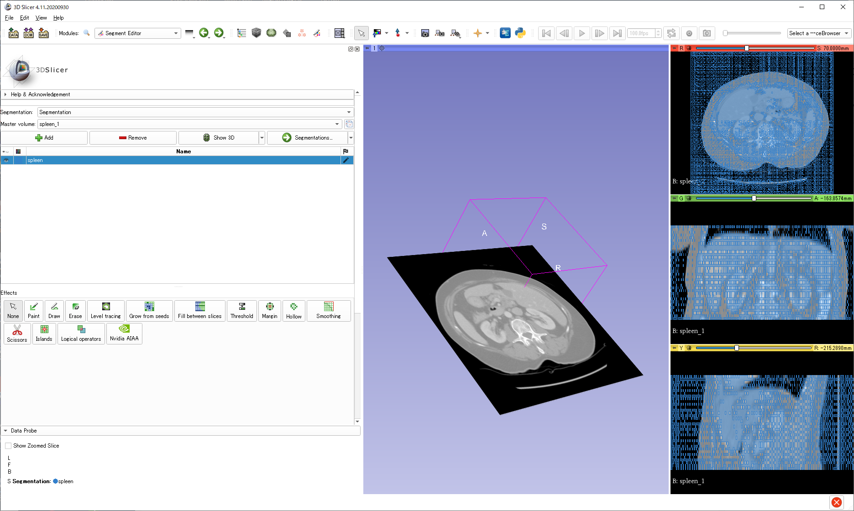
Task: Toggle the Erase effect
Action: pos(75,311)
